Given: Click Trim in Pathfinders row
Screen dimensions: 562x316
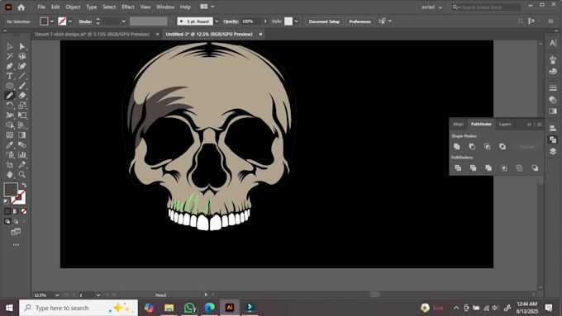Looking at the screenshot, I should pos(473,167).
